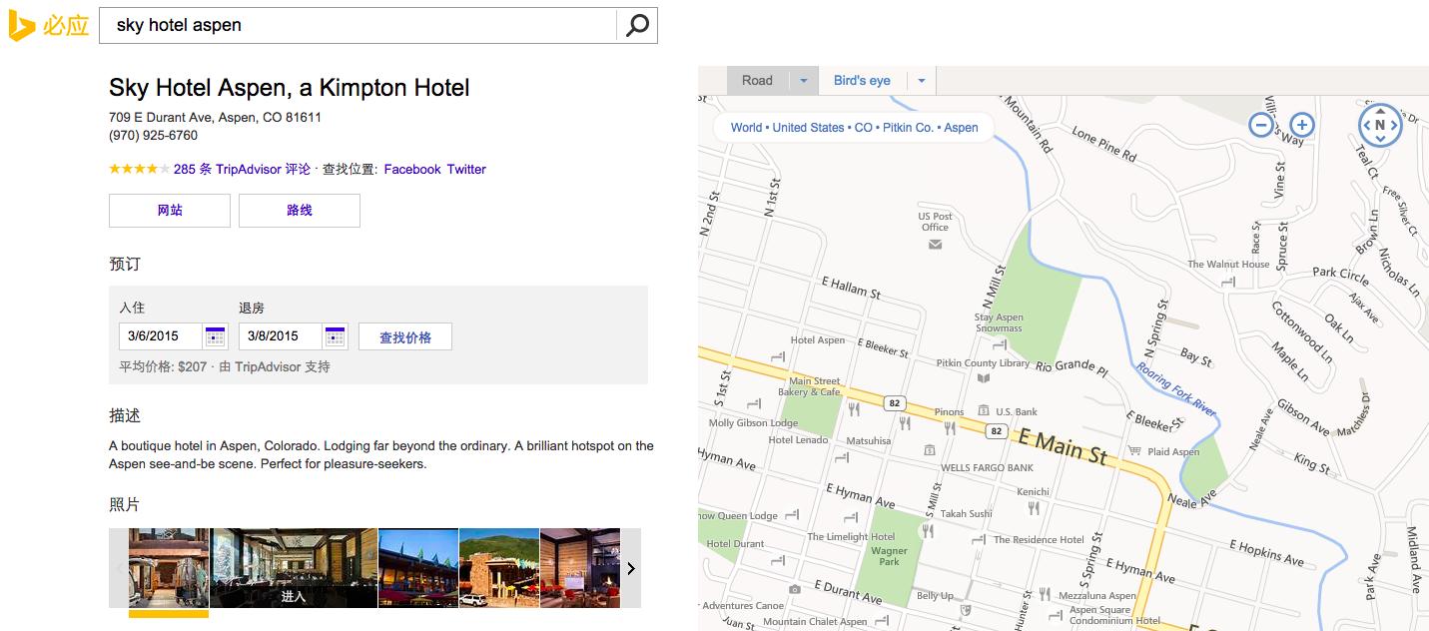1429x631 pixels.
Task: Click the Bing logo
Action: coord(49,25)
